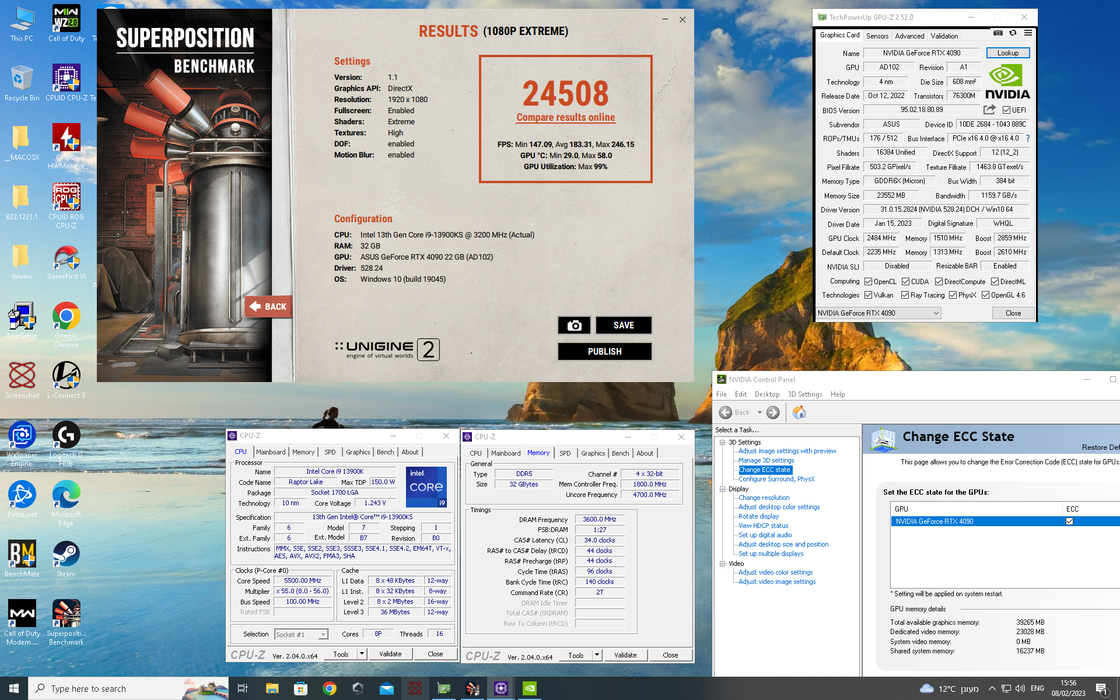
Task: Click the Bus Interface question mark icon
Action: click(1028, 138)
